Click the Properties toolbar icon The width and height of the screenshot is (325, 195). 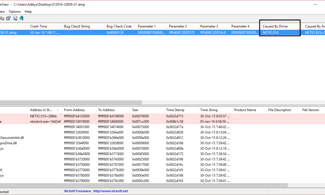tap(8, 18)
